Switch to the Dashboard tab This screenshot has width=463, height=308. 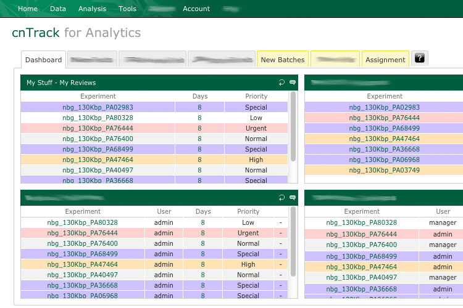43,60
